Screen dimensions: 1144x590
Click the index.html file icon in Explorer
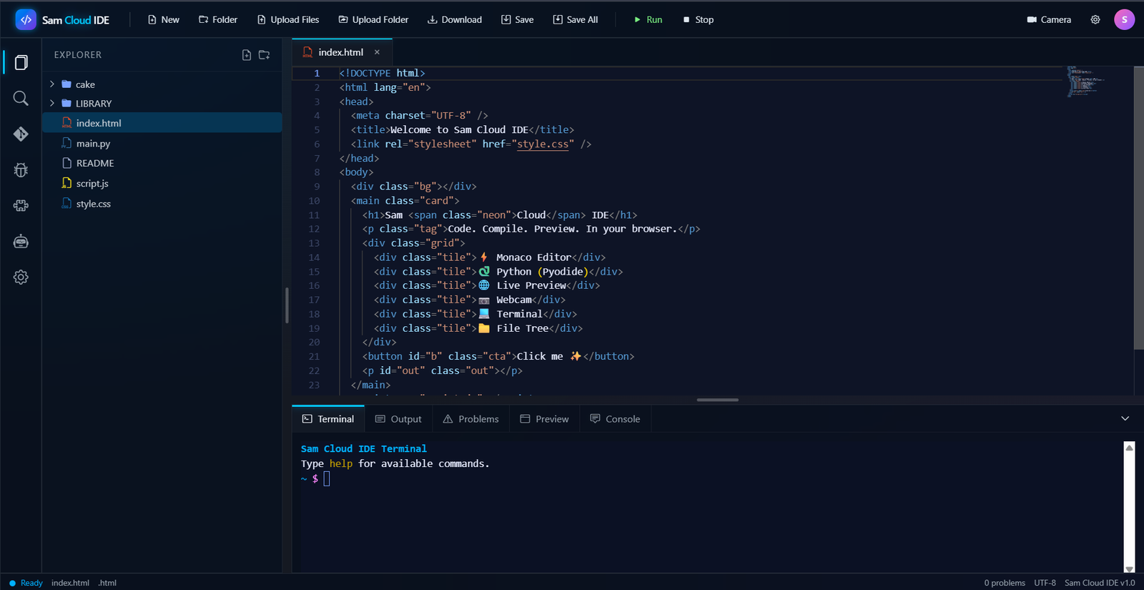click(66, 123)
